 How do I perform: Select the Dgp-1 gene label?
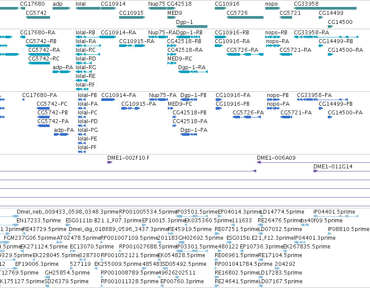click(x=184, y=22)
